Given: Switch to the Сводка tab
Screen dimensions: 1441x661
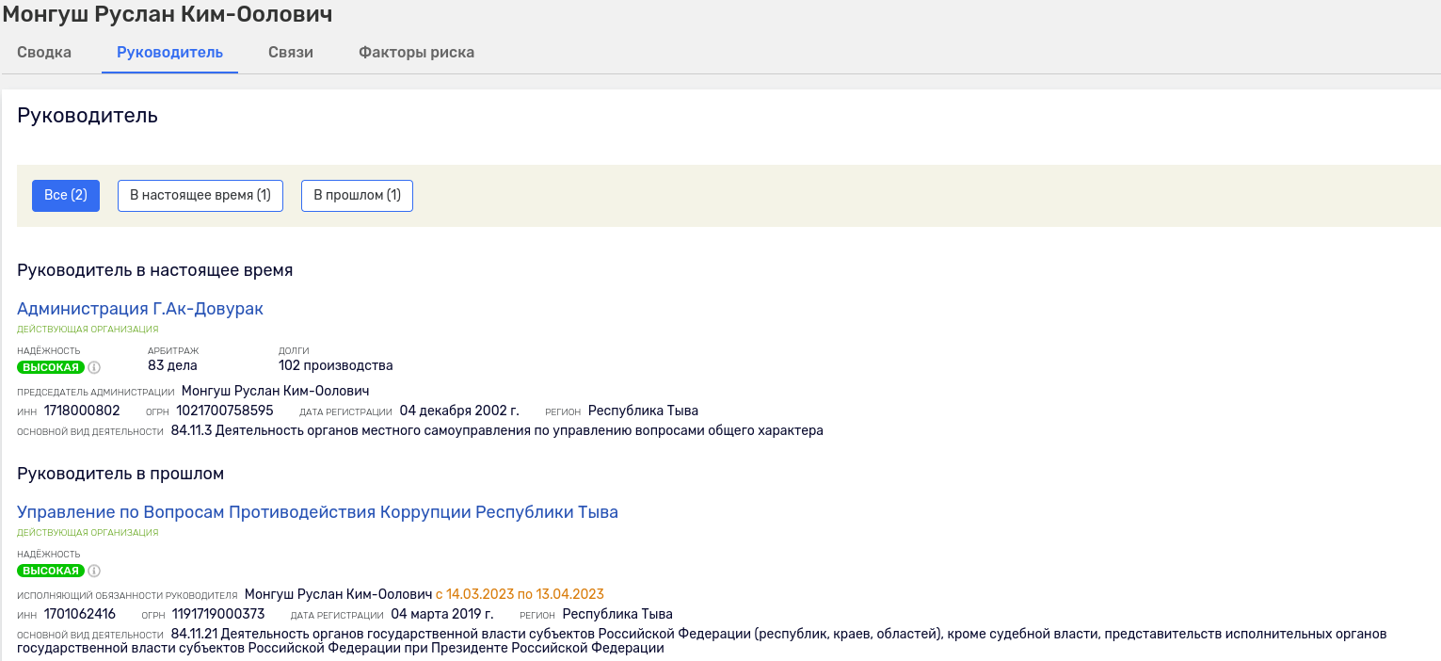Looking at the screenshot, I should (44, 53).
